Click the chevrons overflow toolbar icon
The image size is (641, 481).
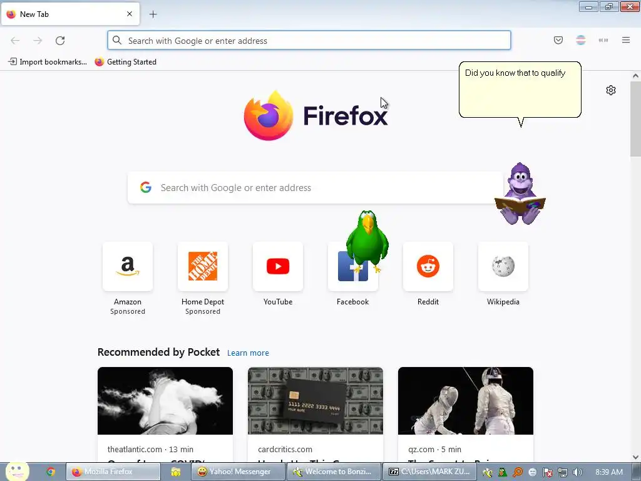[603, 40]
